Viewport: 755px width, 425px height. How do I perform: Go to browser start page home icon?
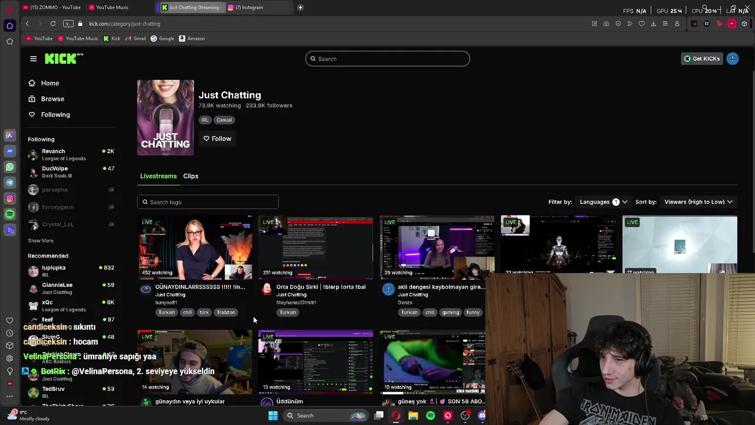[x=9, y=25]
